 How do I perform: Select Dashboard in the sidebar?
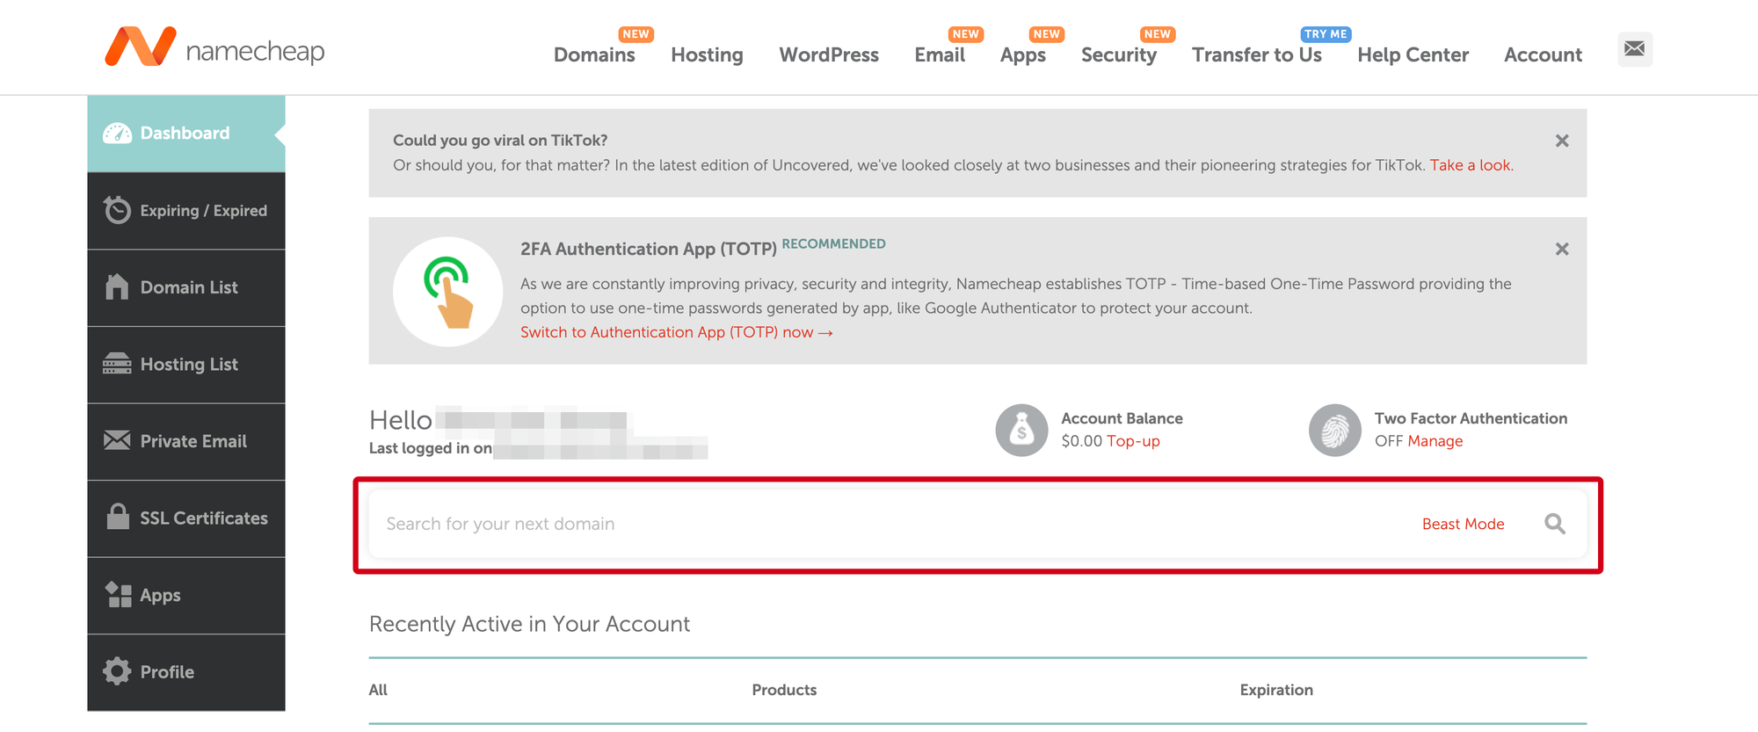point(186,134)
